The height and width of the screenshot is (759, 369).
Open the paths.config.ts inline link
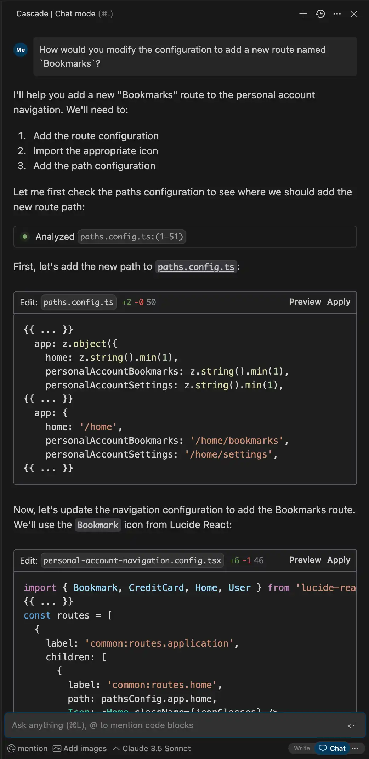[196, 267]
